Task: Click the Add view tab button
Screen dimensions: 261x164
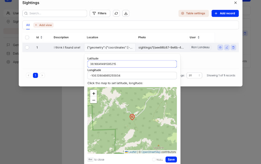Action: 44,25
